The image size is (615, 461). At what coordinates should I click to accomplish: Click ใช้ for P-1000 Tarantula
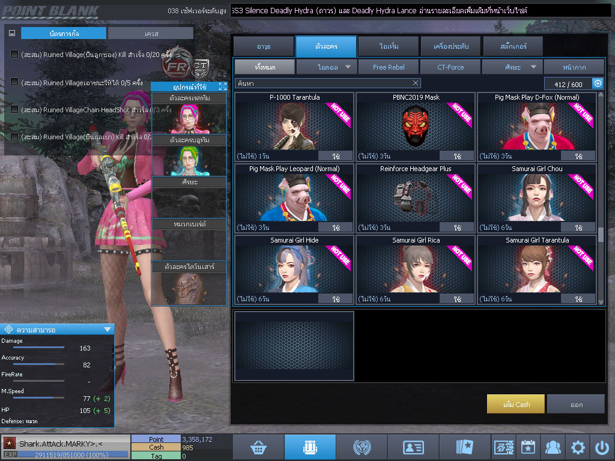click(x=336, y=156)
